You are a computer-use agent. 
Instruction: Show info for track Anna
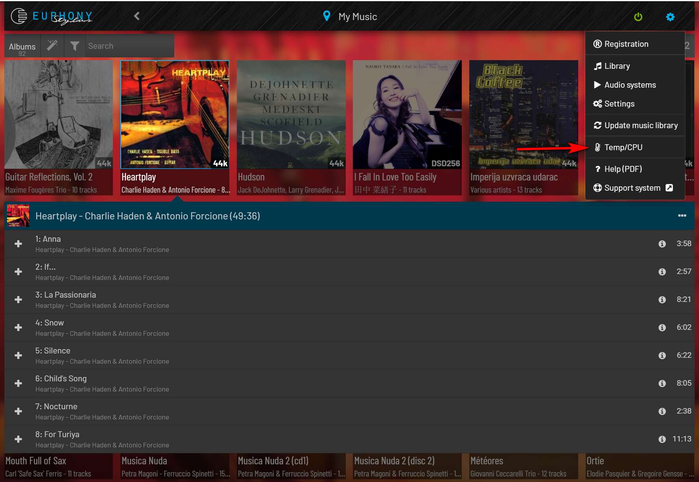pos(662,244)
